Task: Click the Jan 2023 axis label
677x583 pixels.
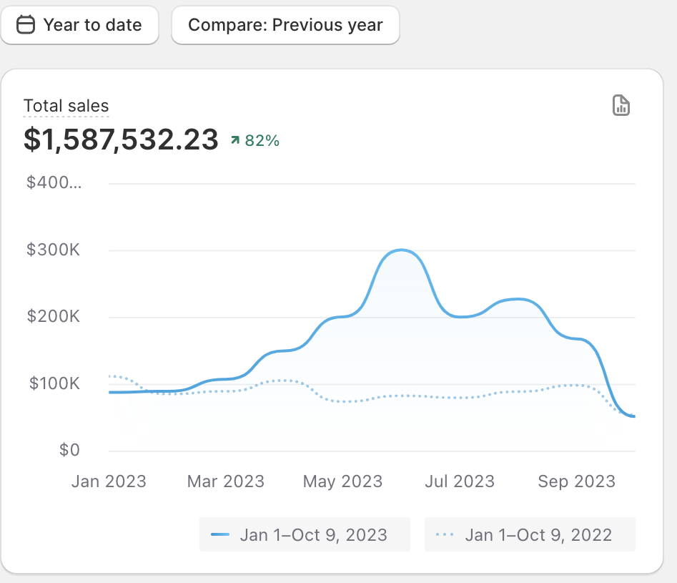Action: 109,481
